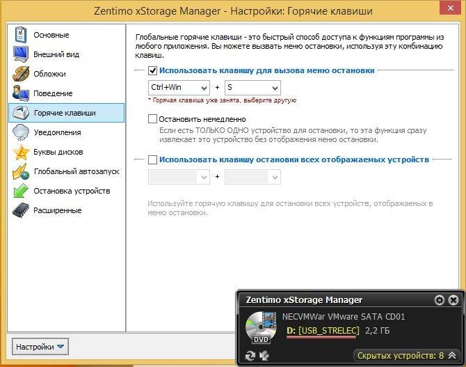Uncheck Использовать клавишу для вызова меню остановки
The height and width of the screenshot is (367, 466).
tap(152, 70)
